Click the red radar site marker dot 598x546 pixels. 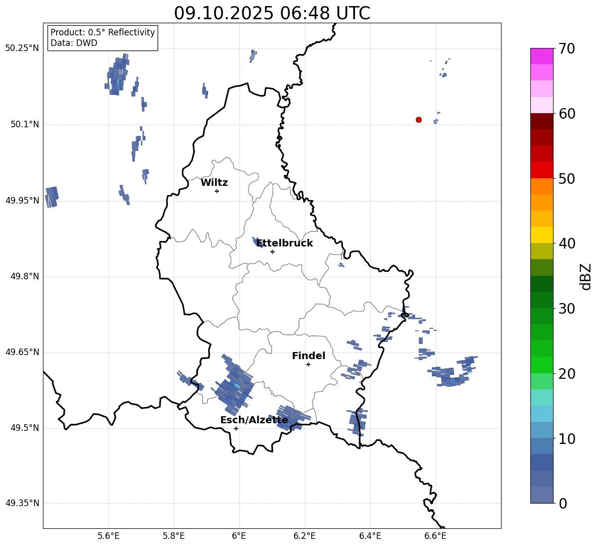(419, 120)
